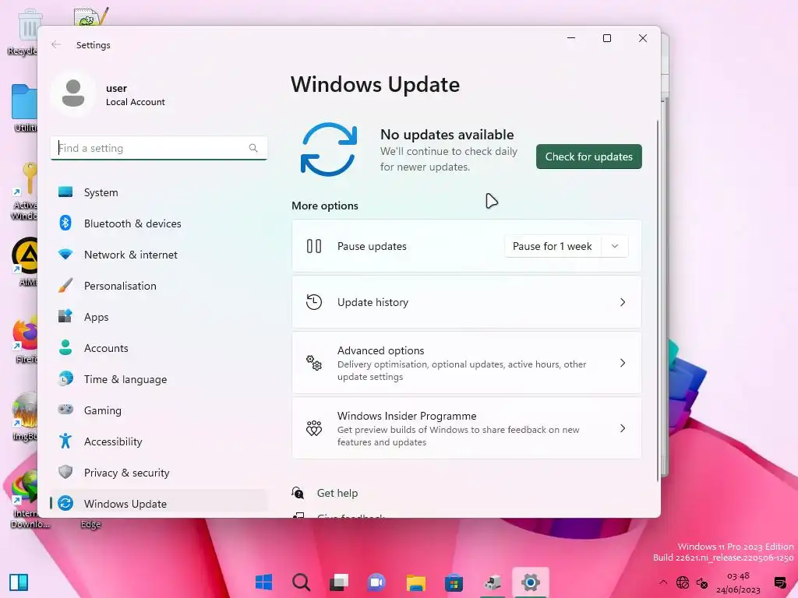Open taskbar Search magnifier
The width and height of the screenshot is (798, 598).
pyautogui.click(x=302, y=582)
